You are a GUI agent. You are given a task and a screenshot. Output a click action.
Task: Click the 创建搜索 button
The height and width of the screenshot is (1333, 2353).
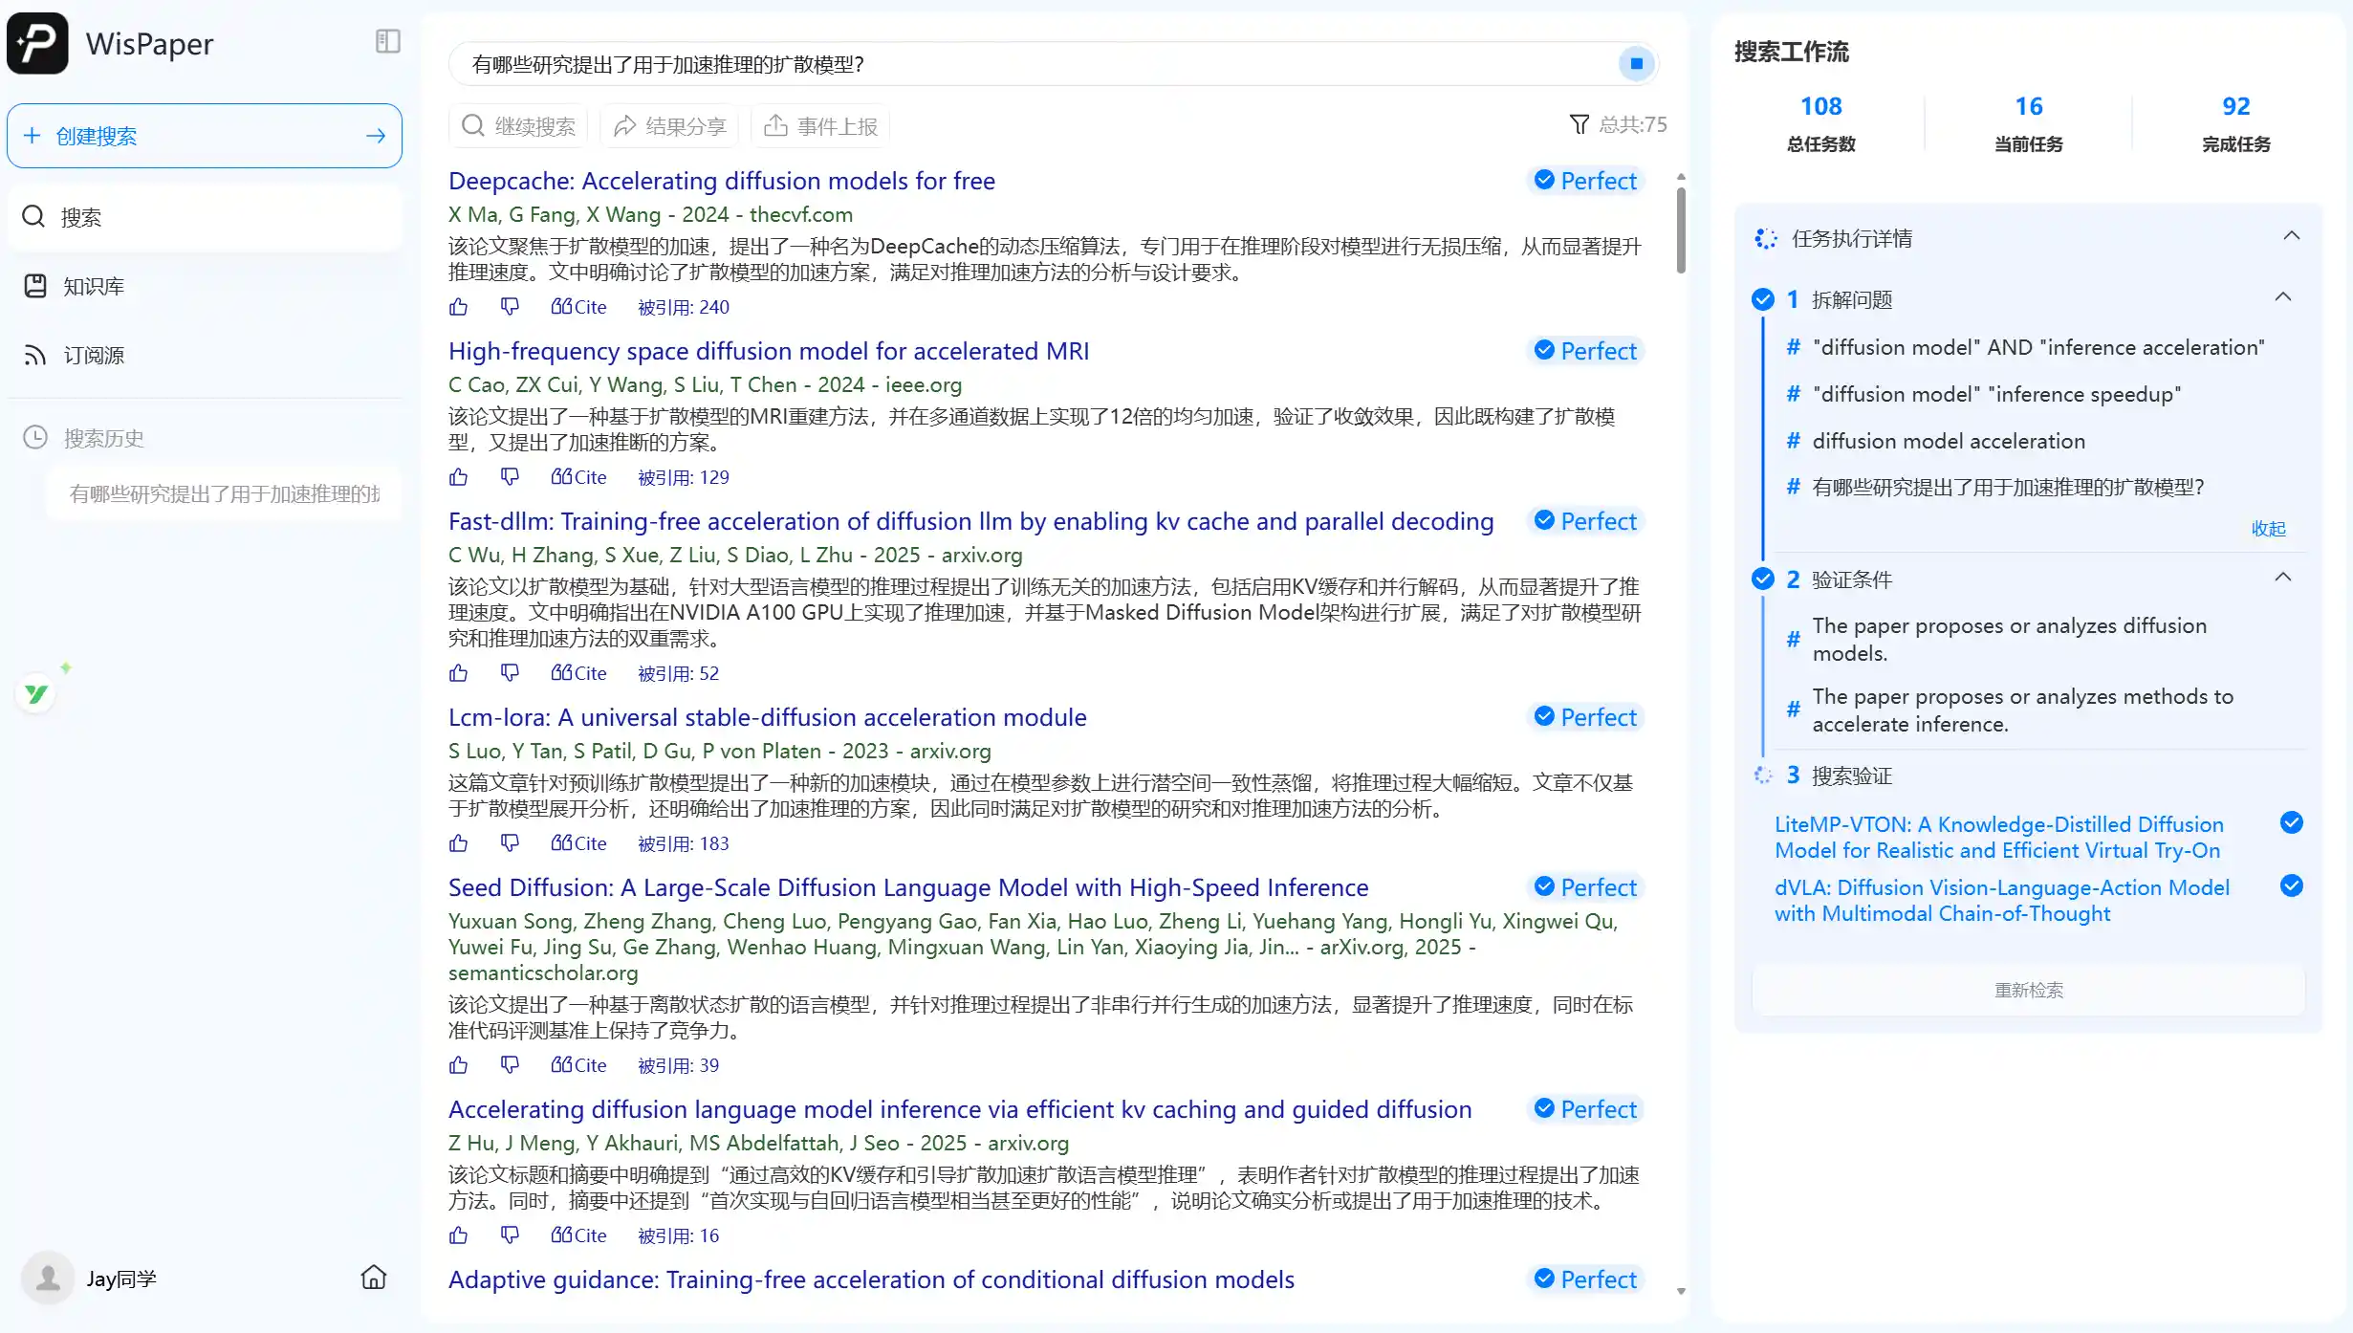pos(205,136)
